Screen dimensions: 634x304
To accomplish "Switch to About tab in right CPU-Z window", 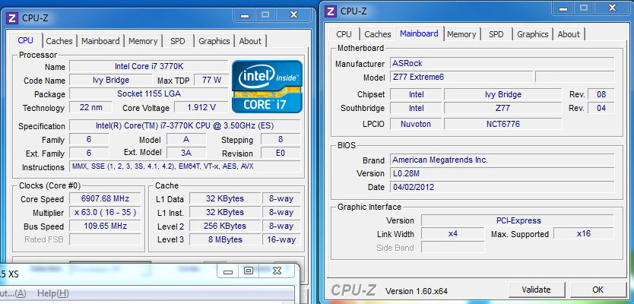I will click(569, 34).
